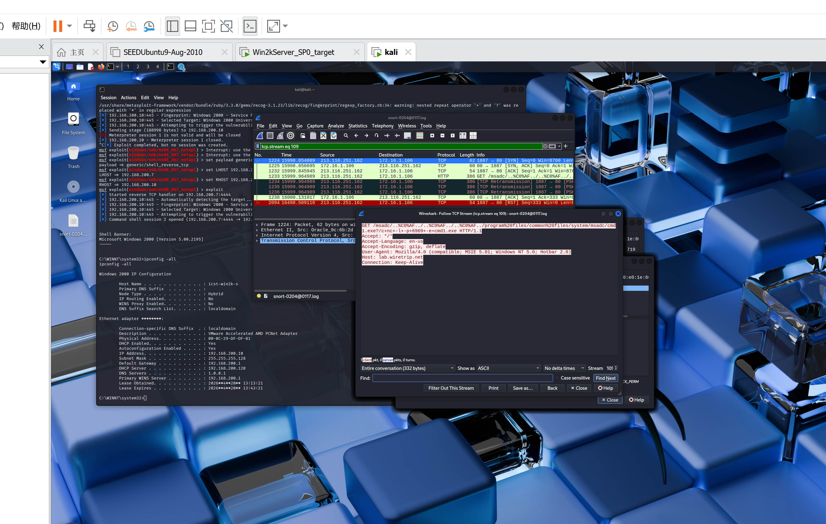Switch to the Win2kServer_SP0_target tab
Image resolution: width=826 pixels, height=524 pixels.
coord(293,52)
